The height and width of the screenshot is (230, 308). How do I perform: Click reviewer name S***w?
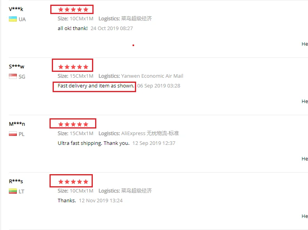click(x=16, y=66)
